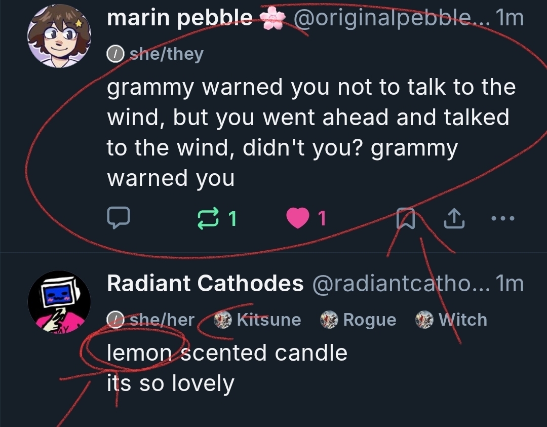Tap the she/they pronoun field icon
Image resolution: width=547 pixels, height=427 pixels.
pos(114,53)
